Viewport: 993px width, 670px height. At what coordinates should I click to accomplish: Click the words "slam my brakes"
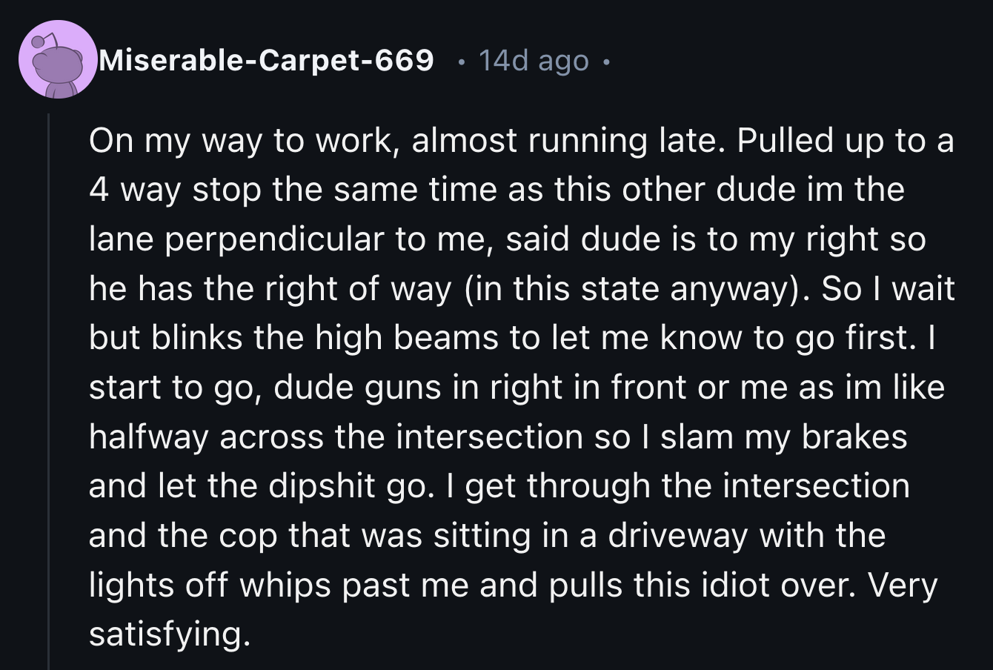point(783,437)
